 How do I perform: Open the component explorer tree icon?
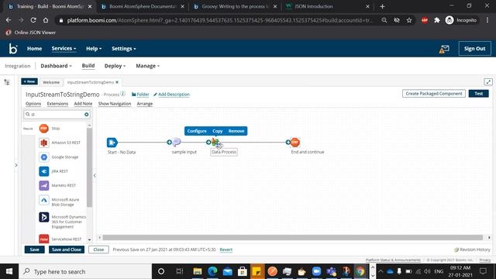[x=7, y=82]
